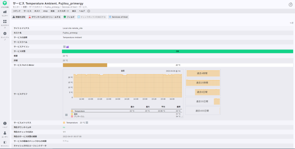
Task: Click 'Local site remote_site' value
Action: pyautogui.click(x=73, y=28)
